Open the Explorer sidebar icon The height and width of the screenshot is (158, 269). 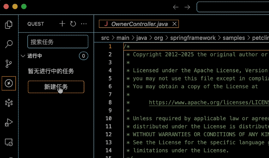point(9,24)
